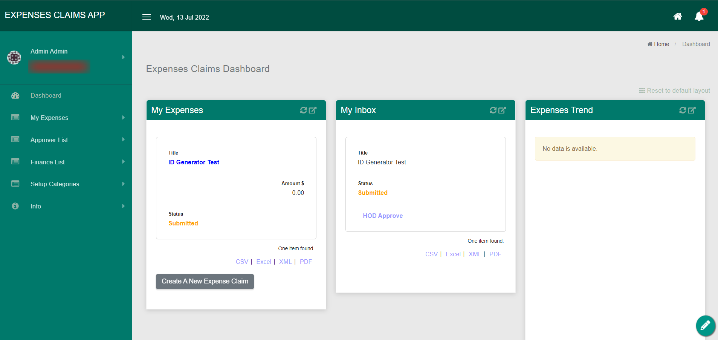Click the home icon in top bar
This screenshot has height=340, width=718.
[677, 16]
